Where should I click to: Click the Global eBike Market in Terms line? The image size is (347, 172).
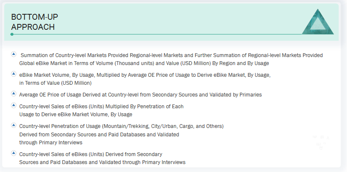click(144, 63)
